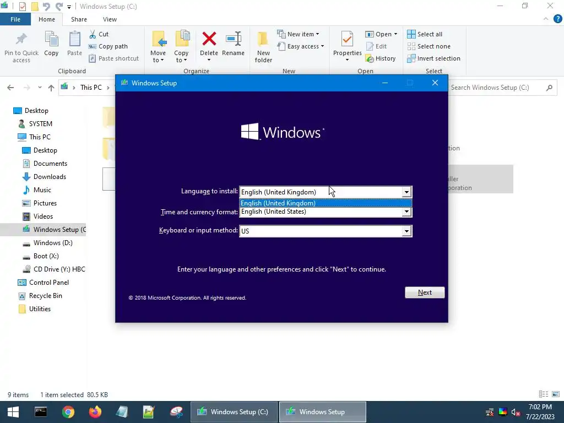This screenshot has height=423, width=564.
Task: Select Windows (D:) drive in tree
Action: pyautogui.click(x=52, y=243)
